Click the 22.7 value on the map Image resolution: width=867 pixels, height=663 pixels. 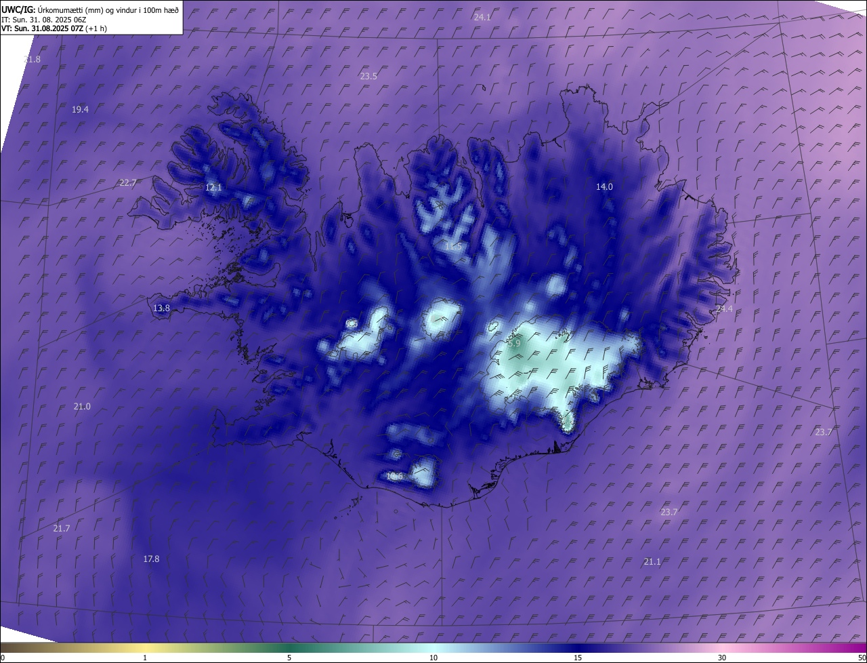(x=127, y=183)
